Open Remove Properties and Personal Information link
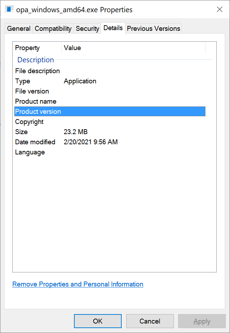The height and width of the screenshot is (333, 230). pyautogui.click(x=78, y=284)
